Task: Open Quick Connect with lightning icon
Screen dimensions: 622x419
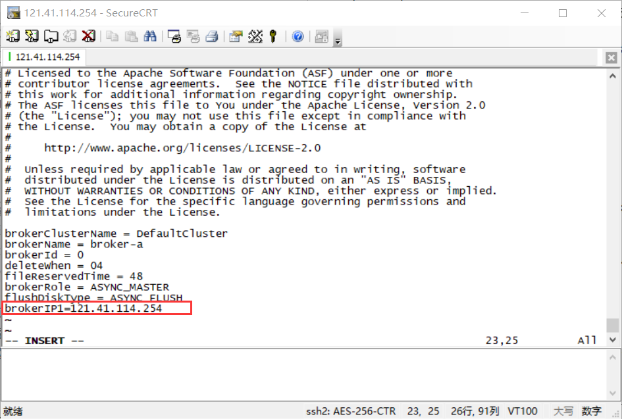Action: click(32, 36)
